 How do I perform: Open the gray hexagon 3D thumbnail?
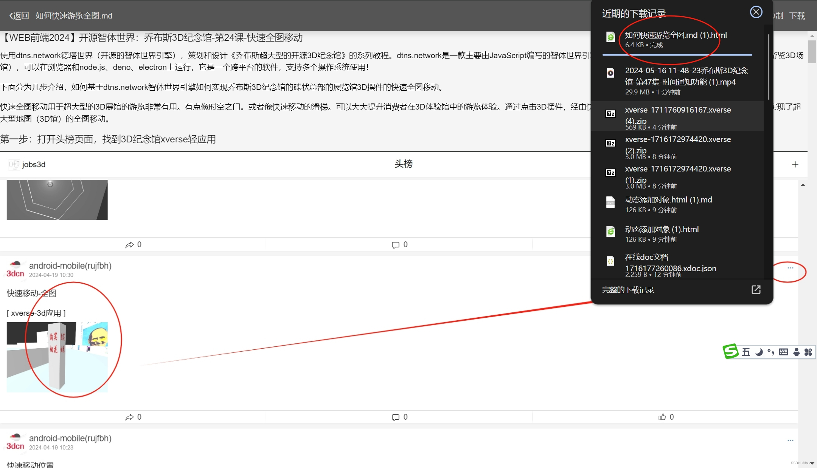click(x=57, y=199)
